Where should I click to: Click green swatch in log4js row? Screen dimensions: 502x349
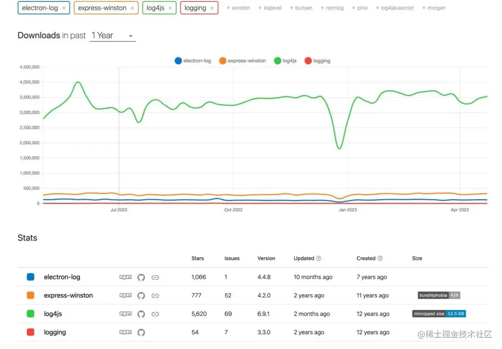tap(30, 314)
